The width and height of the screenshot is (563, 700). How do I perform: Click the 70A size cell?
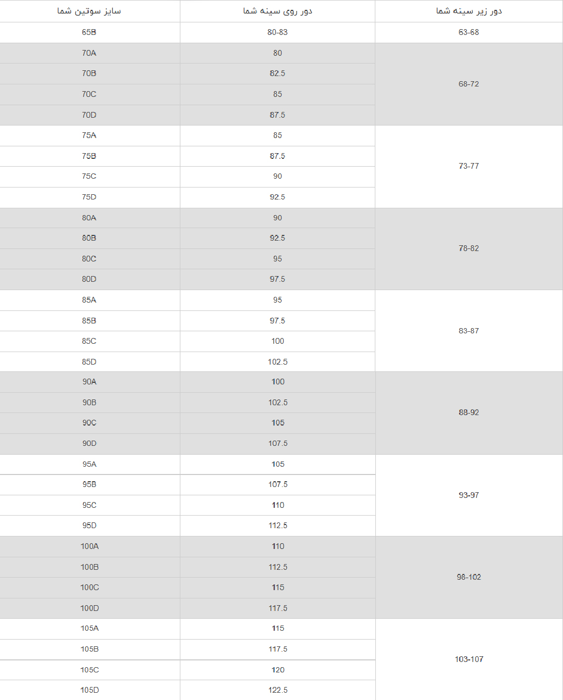(x=89, y=53)
